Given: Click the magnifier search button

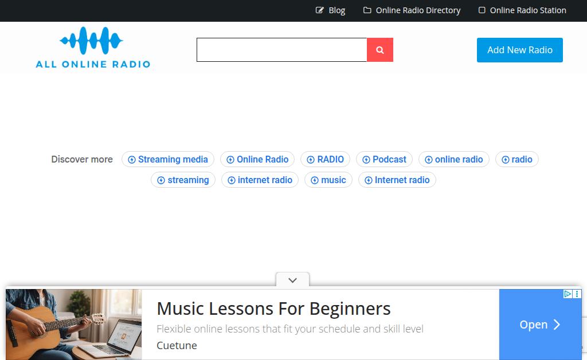Looking at the screenshot, I should 379,50.
